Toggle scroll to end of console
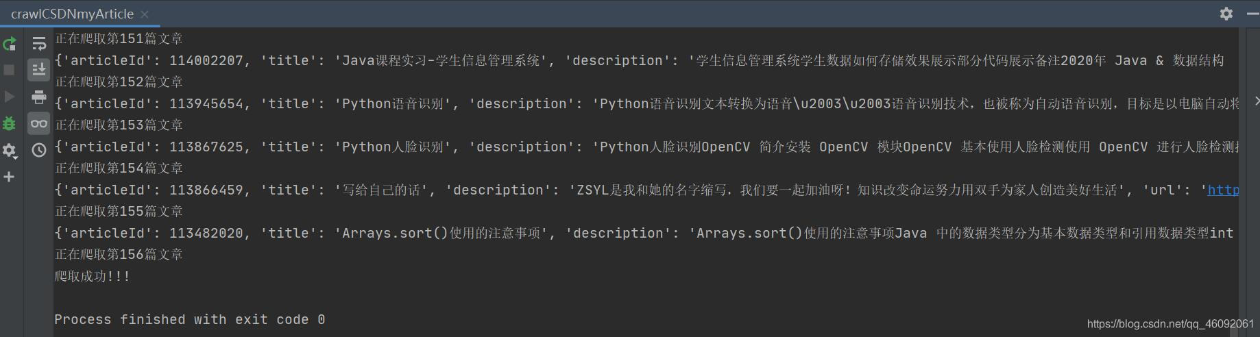The image size is (1260, 337). tap(39, 70)
